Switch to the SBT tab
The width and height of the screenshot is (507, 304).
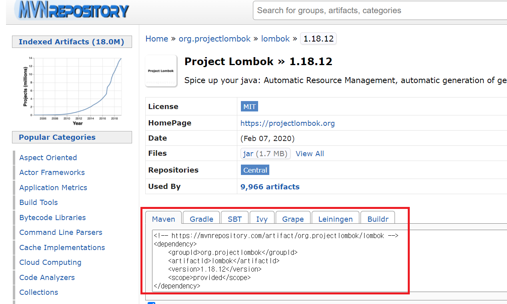click(x=235, y=219)
